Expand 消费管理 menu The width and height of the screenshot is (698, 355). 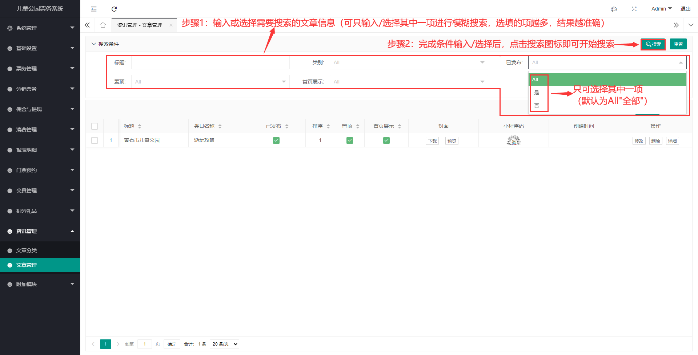[x=40, y=130]
